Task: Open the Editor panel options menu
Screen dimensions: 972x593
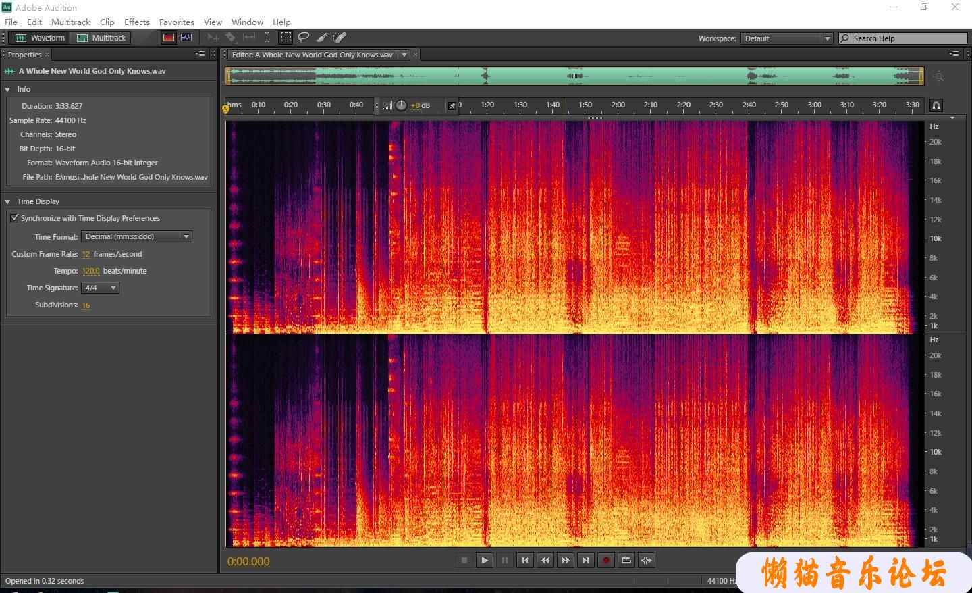Action: coord(953,54)
